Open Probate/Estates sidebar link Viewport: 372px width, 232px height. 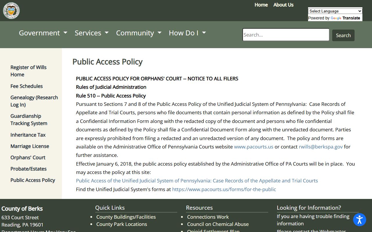[28, 169]
